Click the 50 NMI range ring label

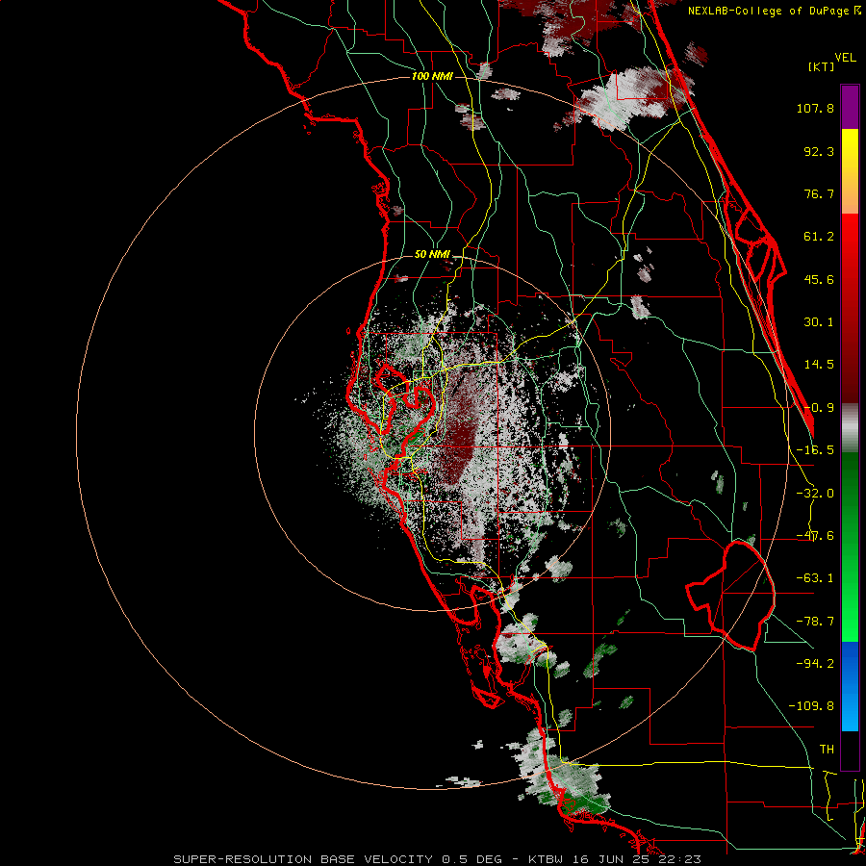click(432, 255)
